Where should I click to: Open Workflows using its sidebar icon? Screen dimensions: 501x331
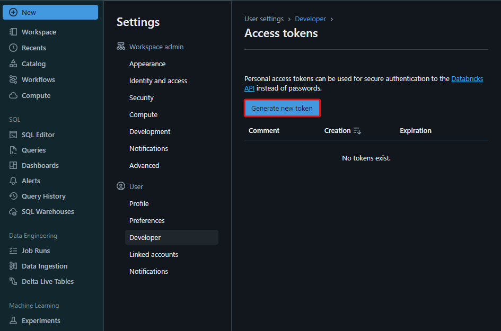click(x=13, y=80)
